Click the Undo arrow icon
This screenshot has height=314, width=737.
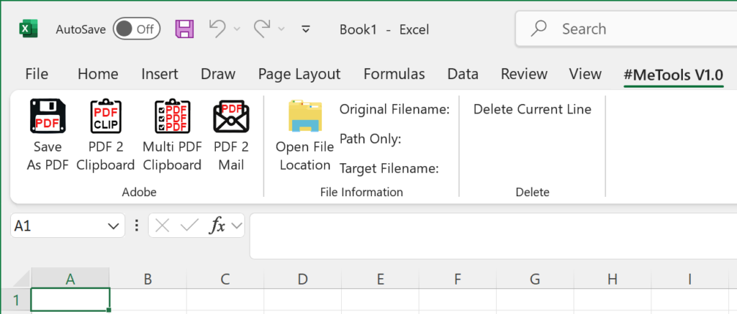217,29
